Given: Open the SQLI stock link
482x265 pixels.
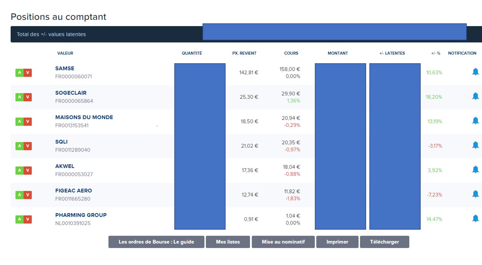Looking at the screenshot, I should (61, 142).
